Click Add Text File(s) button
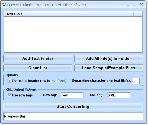 tap(38, 58)
